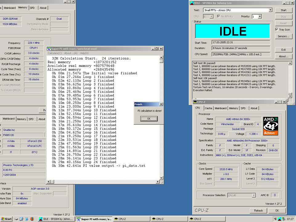Screen dimensions: 296x222
Task: Click the Code Name value Winchester
Action: (x=227, y=124)
